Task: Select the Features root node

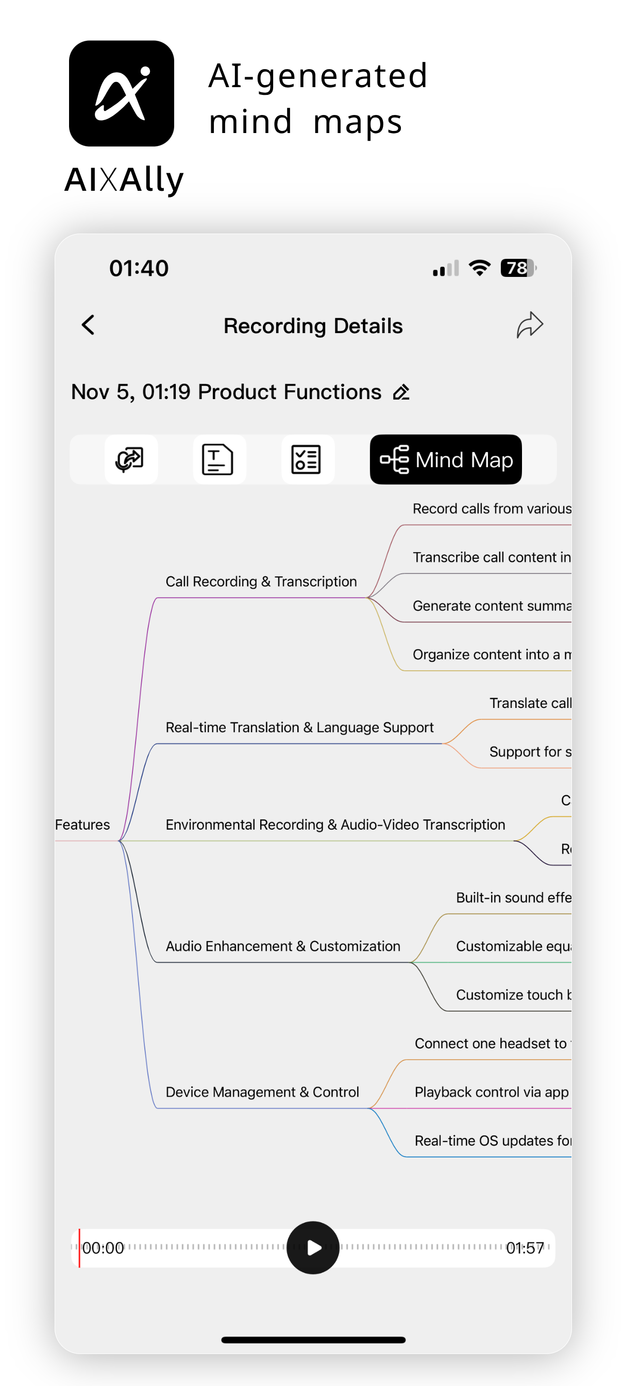Action: (82, 825)
